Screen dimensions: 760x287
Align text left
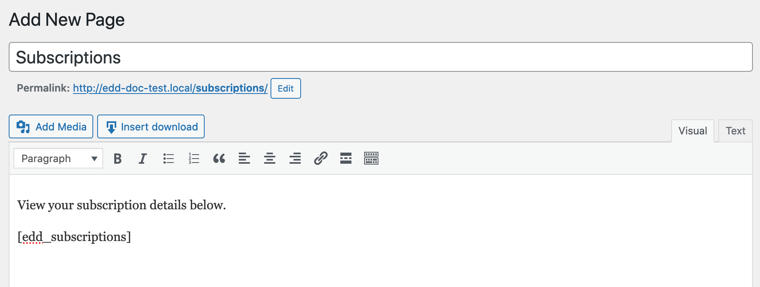pyautogui.click(x=244, y=159)
